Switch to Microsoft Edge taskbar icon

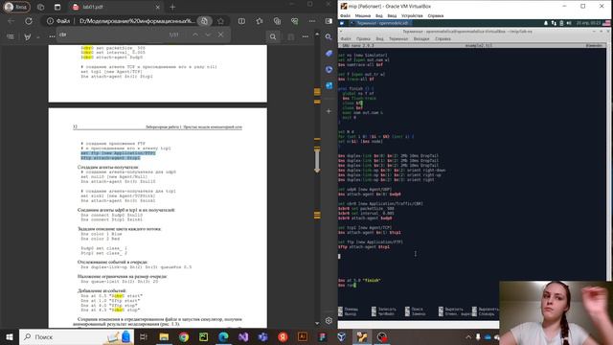(223, 336)
